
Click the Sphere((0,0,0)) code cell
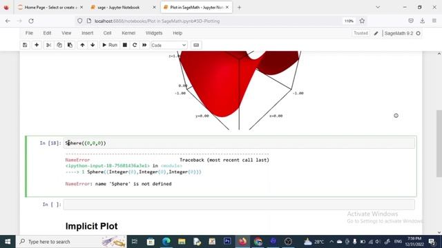239,143
